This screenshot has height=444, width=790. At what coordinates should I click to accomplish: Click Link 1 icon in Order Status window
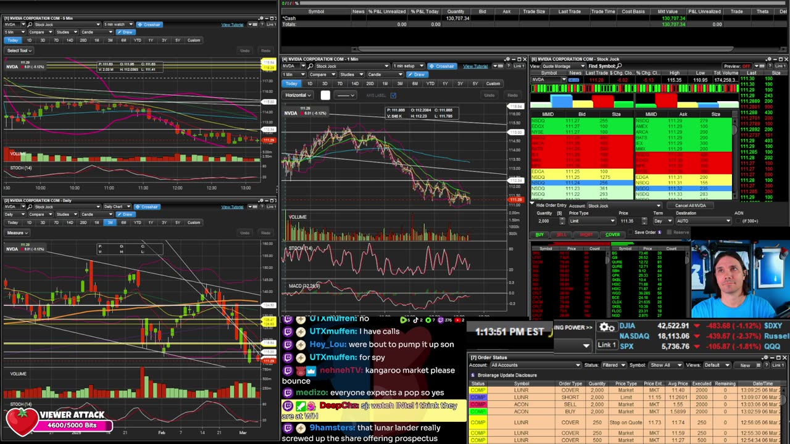coord(778,364)
